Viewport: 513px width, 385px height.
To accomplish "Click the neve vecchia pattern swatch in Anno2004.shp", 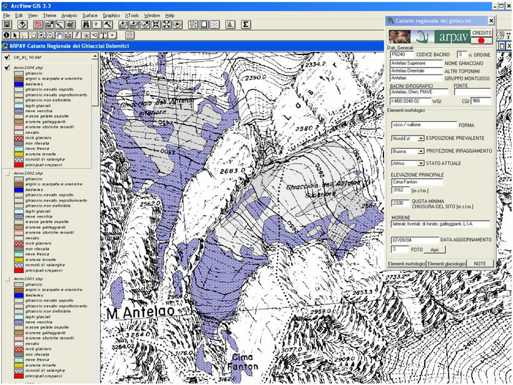I will (19, 111).
